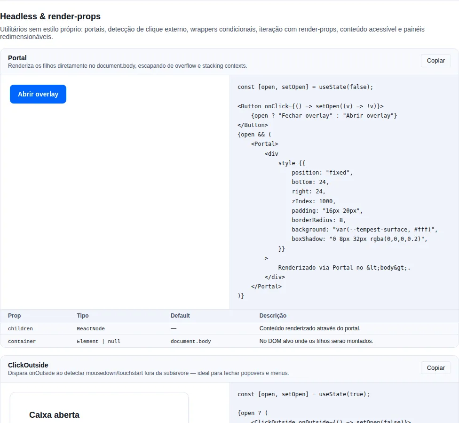The width and height of the screenshot is (459, 423).
Task: Click the "bottom: 24," code line
Action: pyautogui.click(x=310, y=182)
